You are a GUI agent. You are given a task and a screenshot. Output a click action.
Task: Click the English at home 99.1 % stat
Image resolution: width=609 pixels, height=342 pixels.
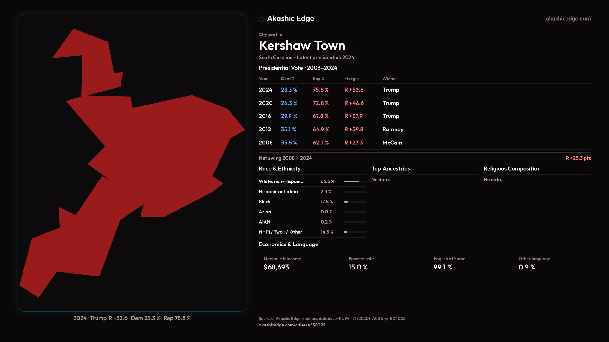pyautogui.click(x=442, y=267)
